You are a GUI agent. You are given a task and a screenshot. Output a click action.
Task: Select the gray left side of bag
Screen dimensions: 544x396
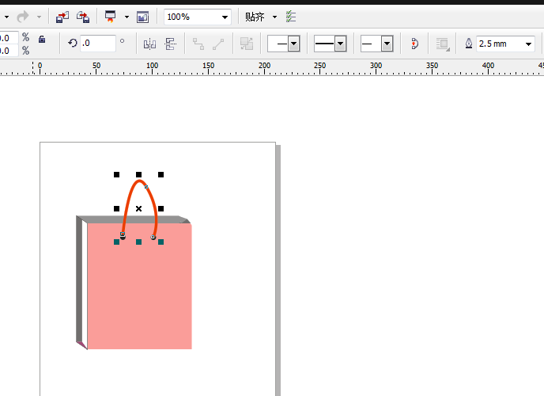79,280
